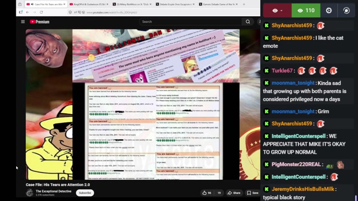Click the face emote in PigMonster220REAL's message
The height and width of the screenshot is (201, 358).
pos(341,165)
